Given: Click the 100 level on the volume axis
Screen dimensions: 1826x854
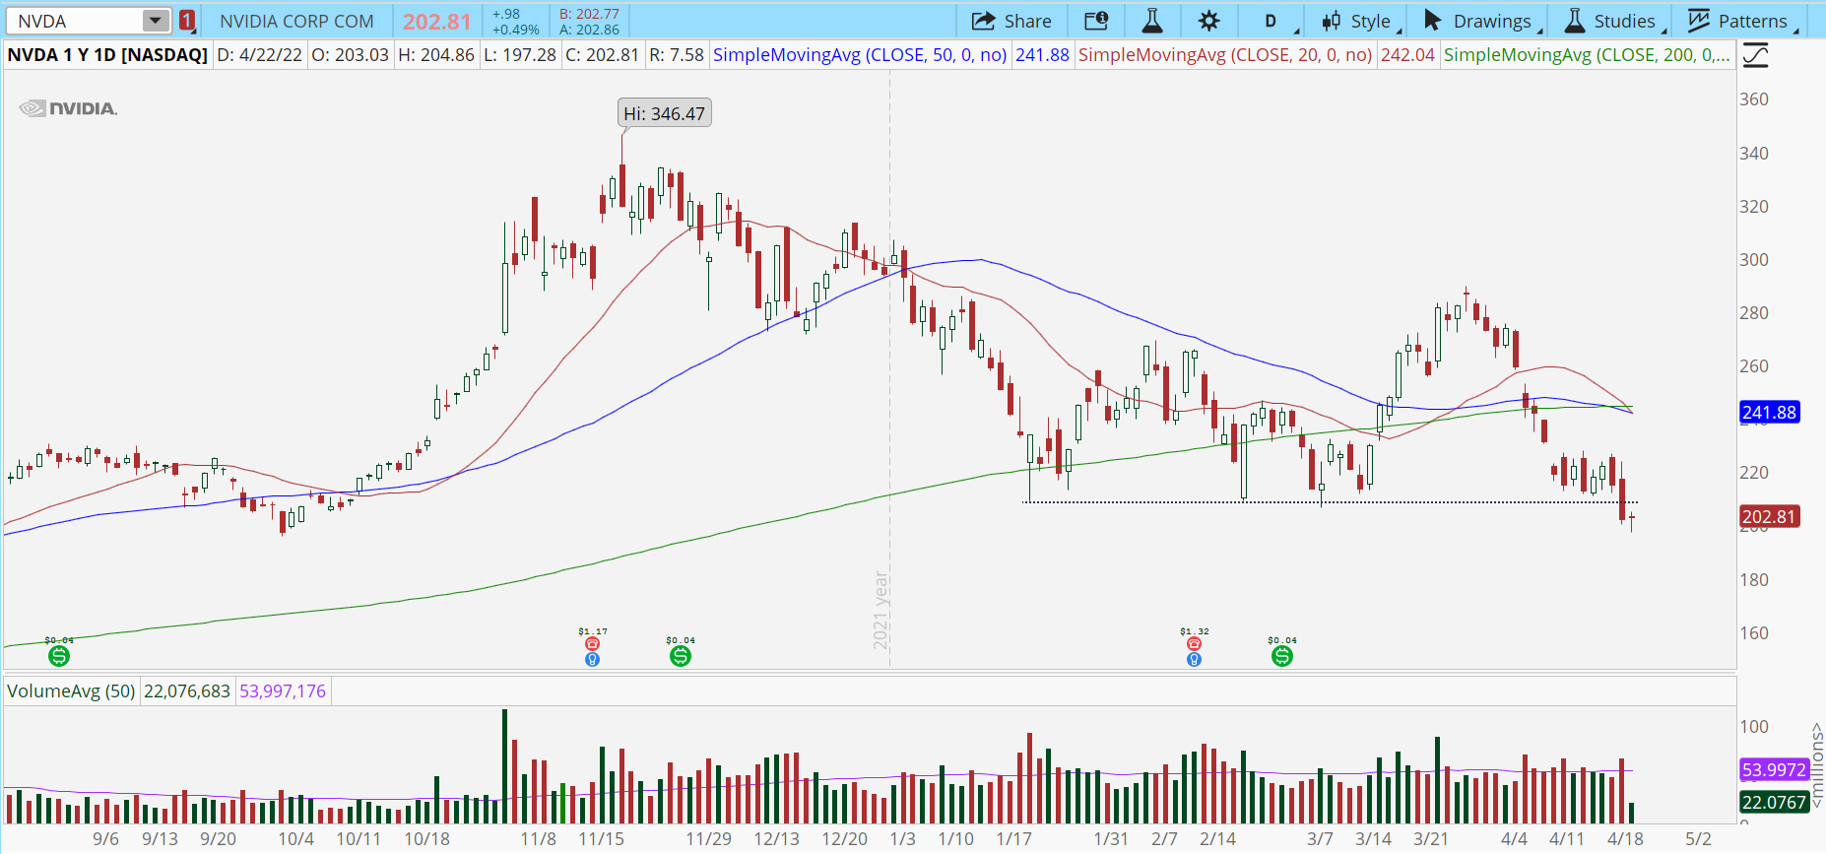Looking at the screenshot, I should (1754, 727).
